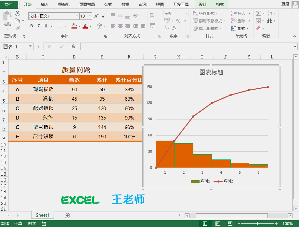Switch to the 数据 ribbon tab
This screenshot has width=299, height=227.
pos(125,4)
